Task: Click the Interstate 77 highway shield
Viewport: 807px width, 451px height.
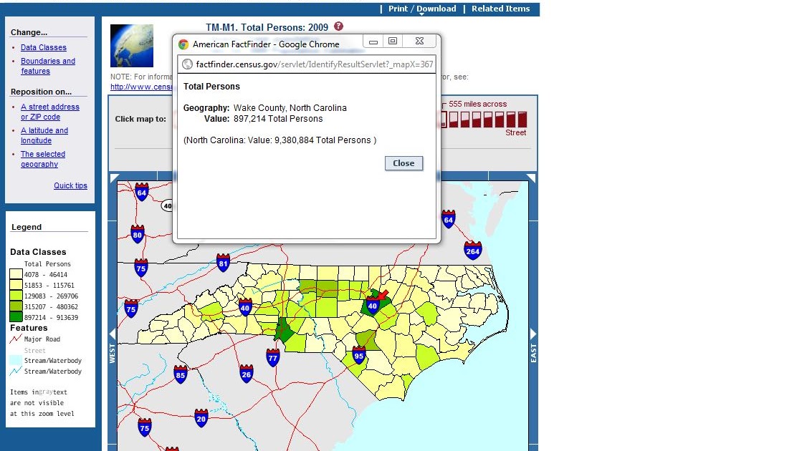Action: click(x=272, y=359)
